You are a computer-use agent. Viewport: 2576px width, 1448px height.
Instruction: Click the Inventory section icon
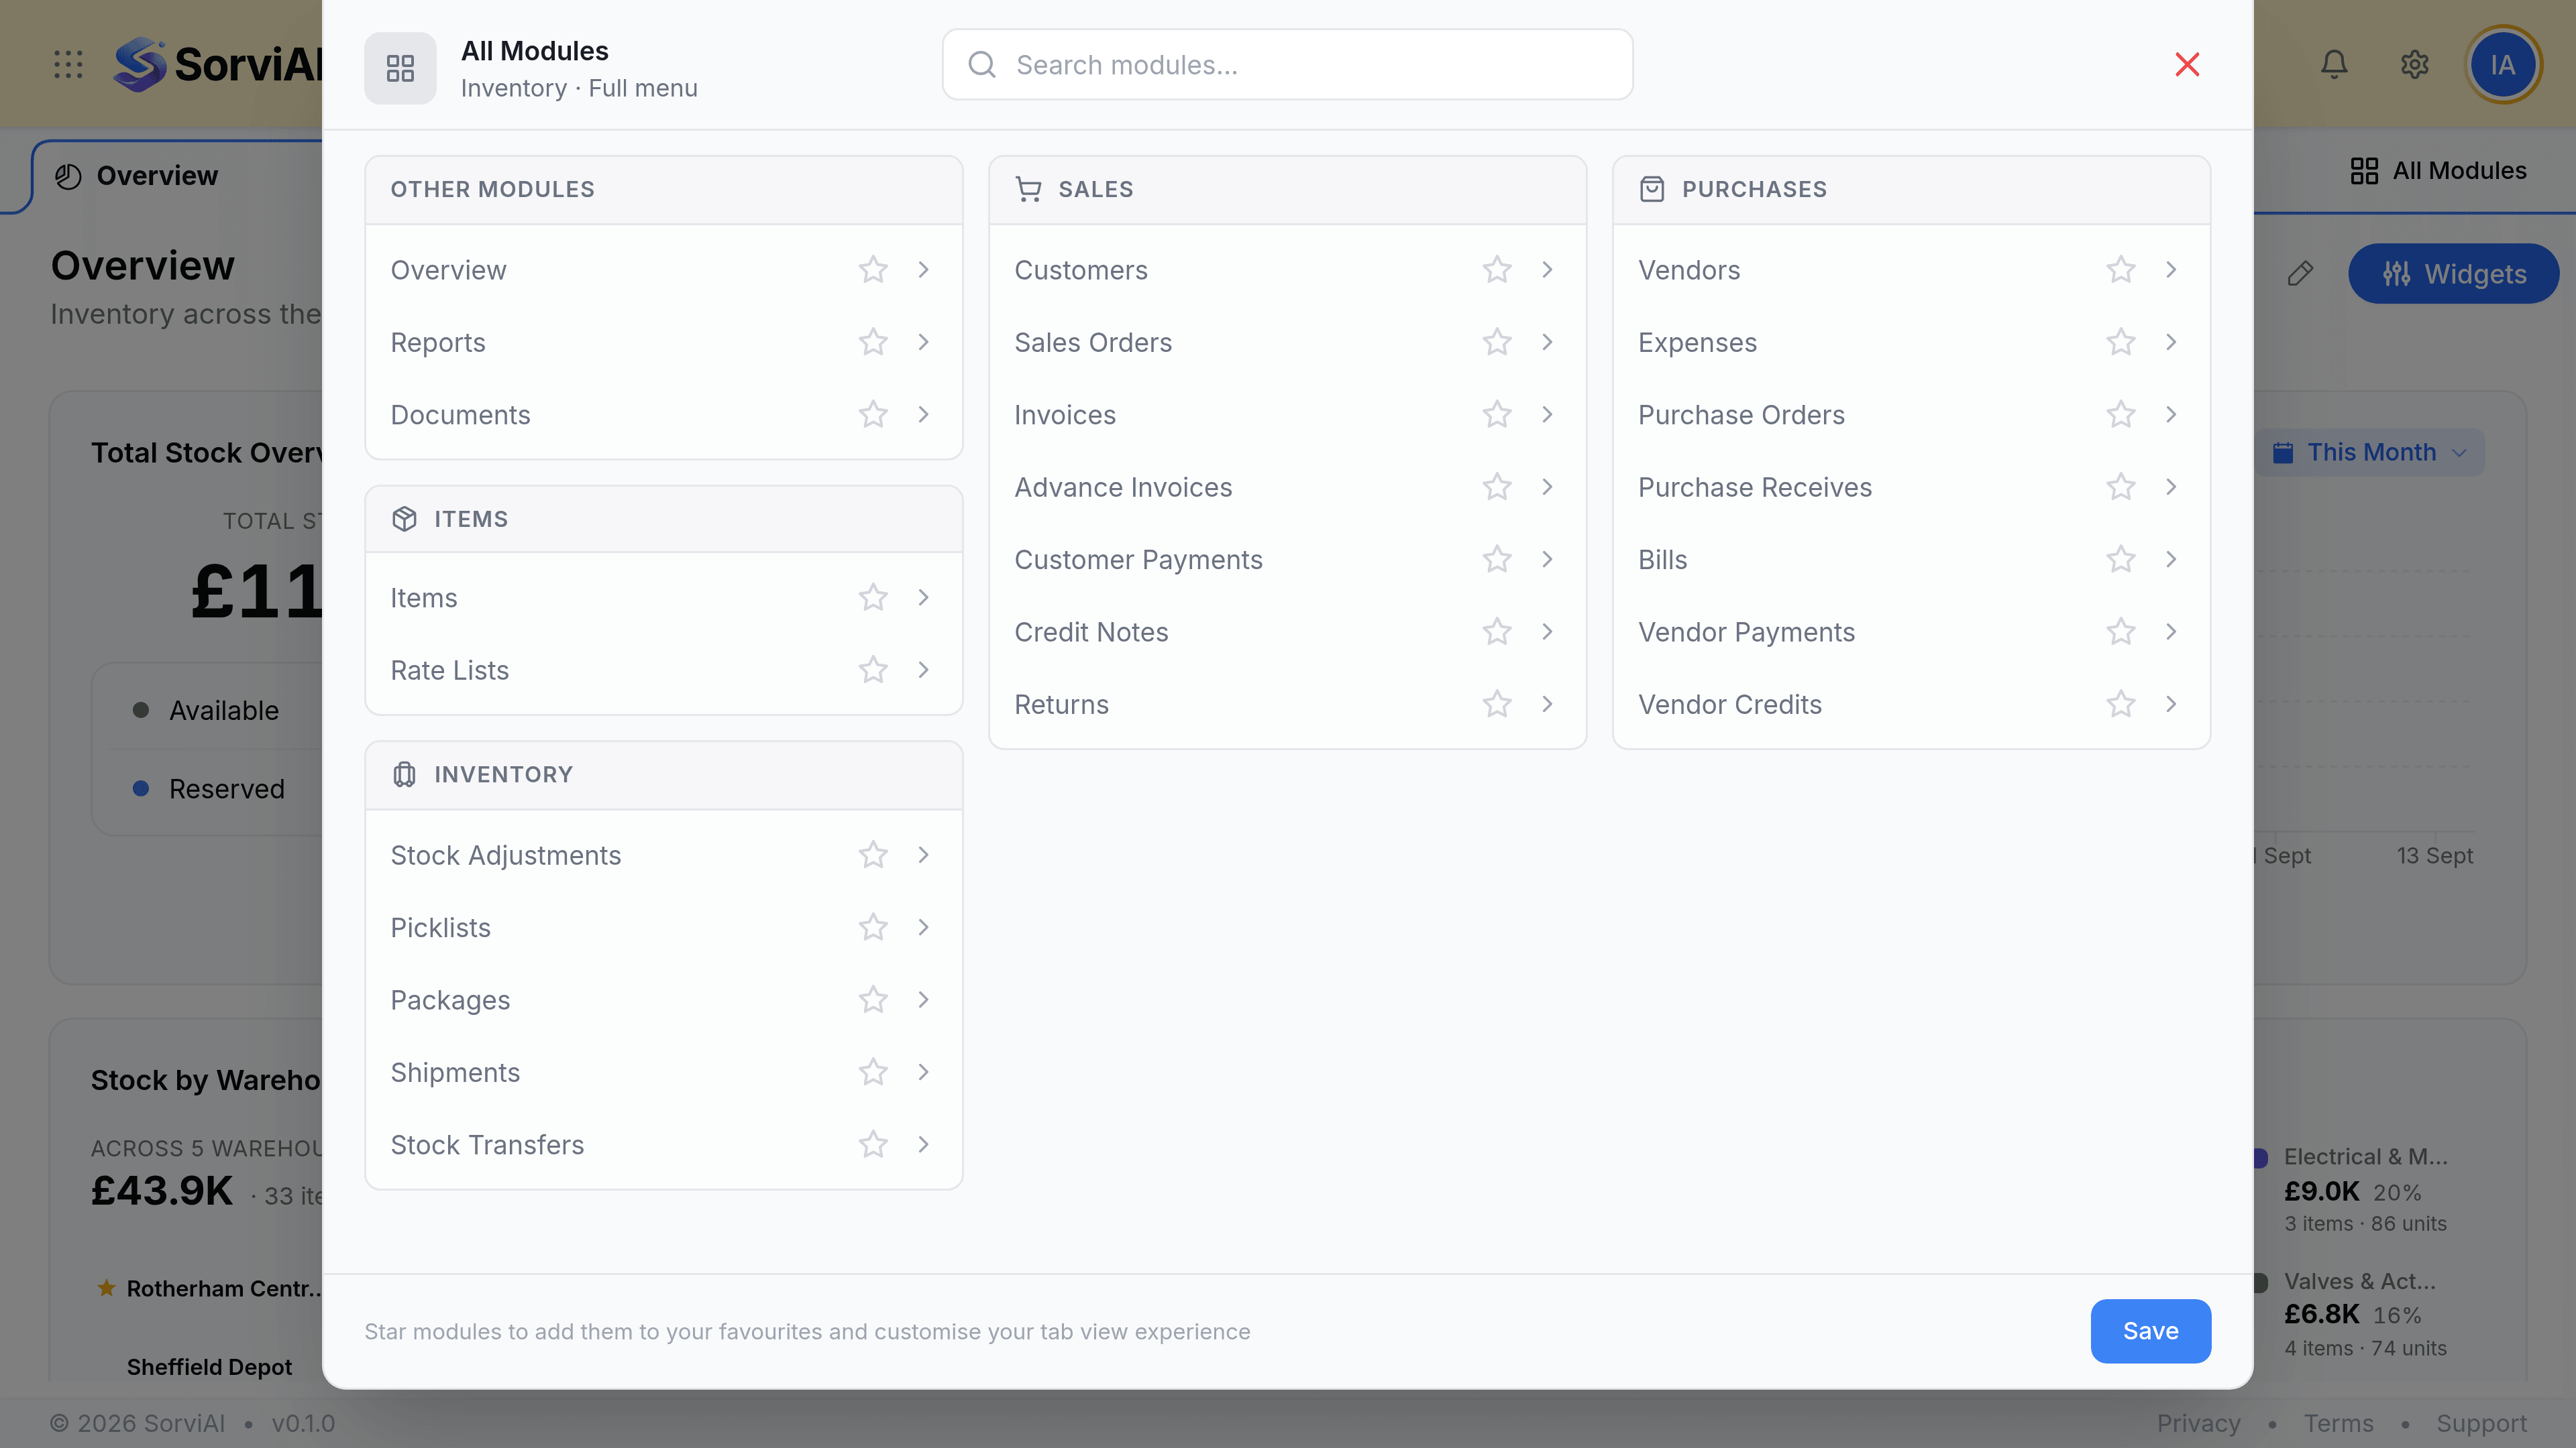coord(404,774)
